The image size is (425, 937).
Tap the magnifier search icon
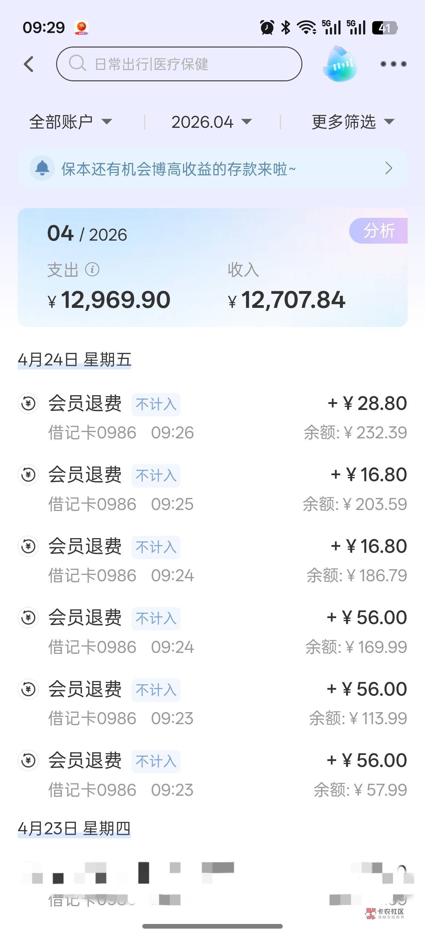click(x=77, y=63)
